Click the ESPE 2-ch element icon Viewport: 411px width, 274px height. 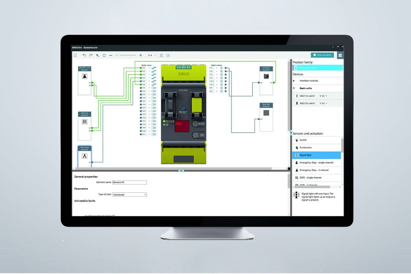click(x=84, y=122)
